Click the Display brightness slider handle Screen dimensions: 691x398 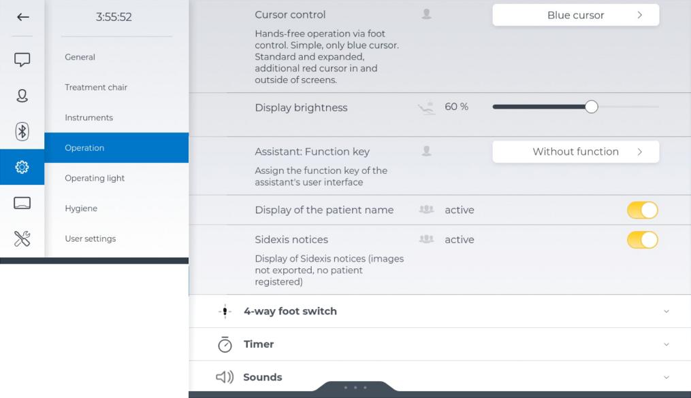(x=592, y=107)
